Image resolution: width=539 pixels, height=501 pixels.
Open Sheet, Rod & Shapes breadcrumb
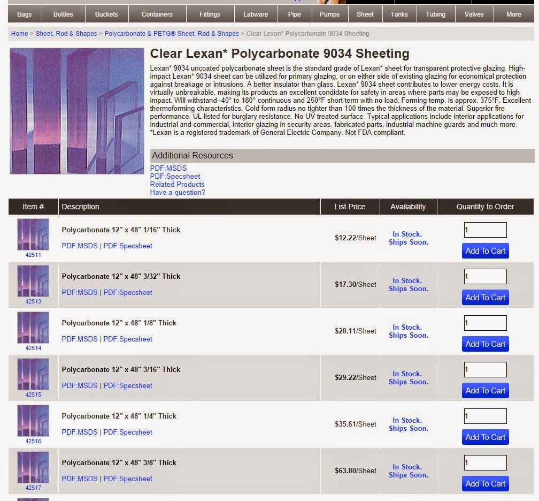[x=66, y=33]
